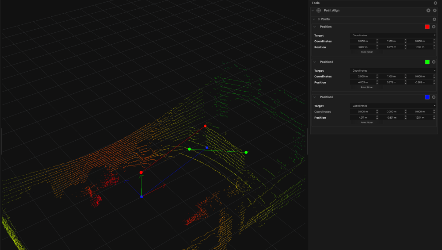Edit the Position1 Coordinates field showing 2.000 m

[x=363, y=77]
